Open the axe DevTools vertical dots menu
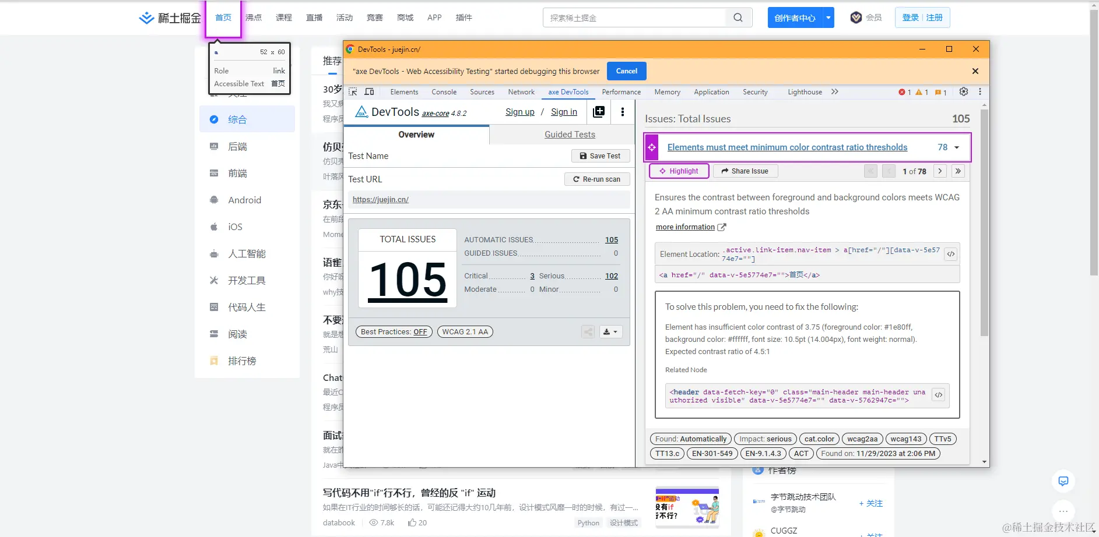This screenshot has height=537, width=1099. (623, 112)
